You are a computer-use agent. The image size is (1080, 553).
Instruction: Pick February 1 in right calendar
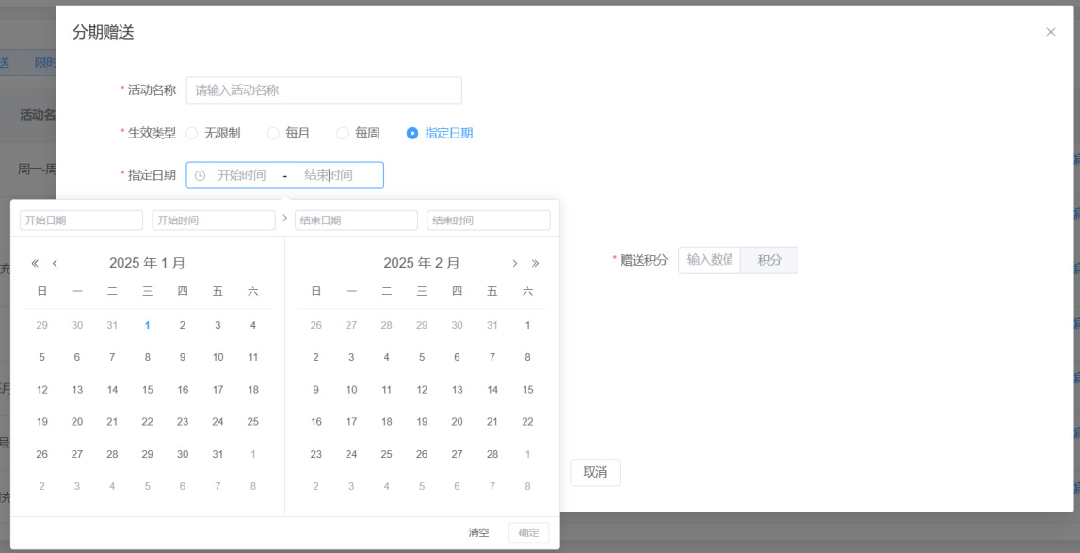click(x=527, y=325)
